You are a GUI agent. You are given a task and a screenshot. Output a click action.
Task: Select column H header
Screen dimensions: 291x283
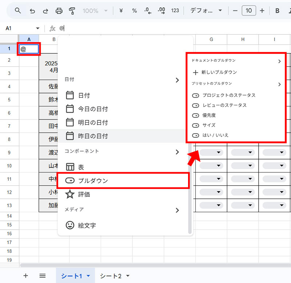243,39
